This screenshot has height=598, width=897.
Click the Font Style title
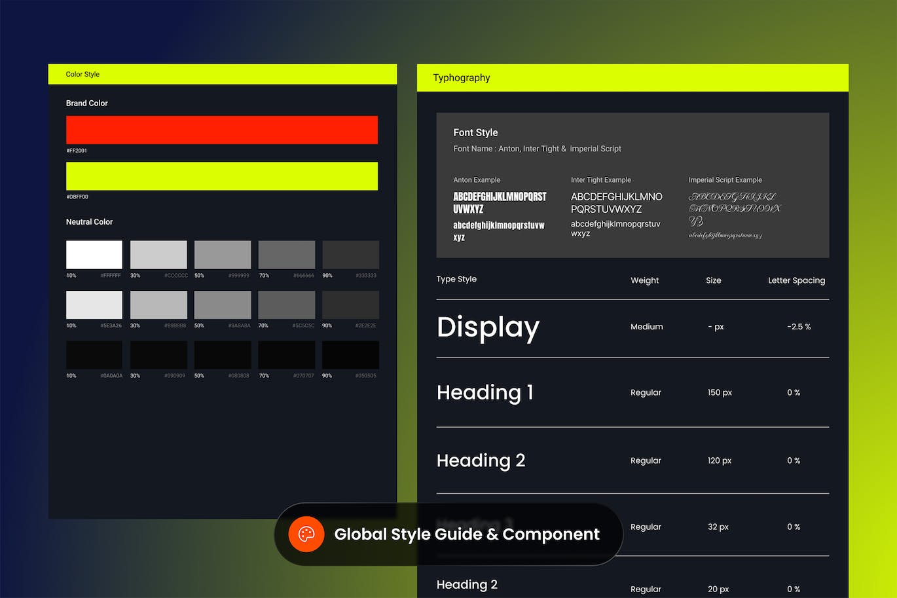point(475,132)
